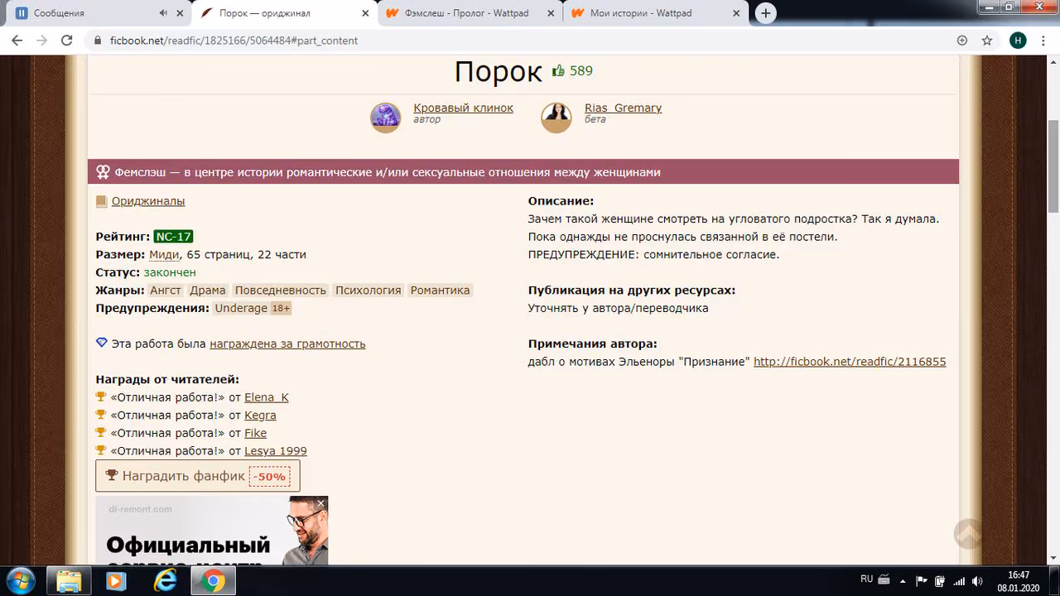The image size is (1060, 596).
Task: Reload the page with refresh icon
Action: [x=68, y=40]
